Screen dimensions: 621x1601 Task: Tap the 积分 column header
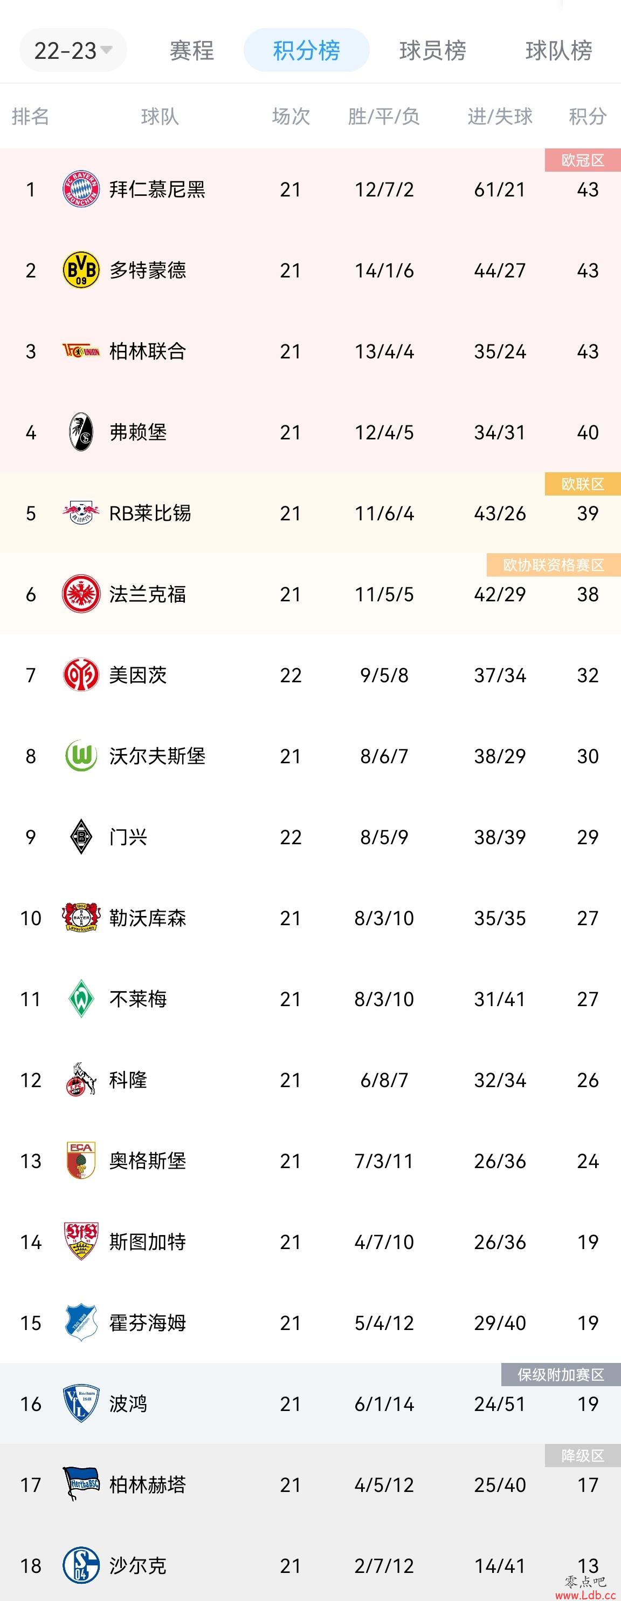(x=588, y=116)
